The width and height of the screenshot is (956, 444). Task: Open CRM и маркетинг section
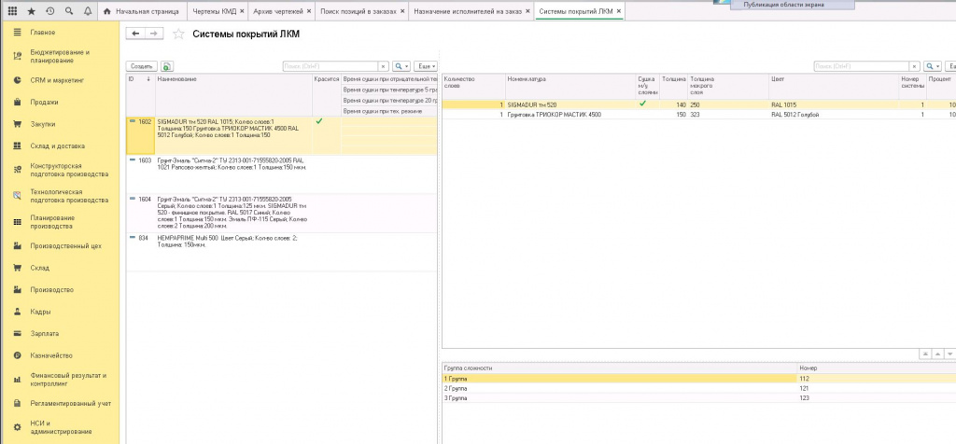pos(57,80)
